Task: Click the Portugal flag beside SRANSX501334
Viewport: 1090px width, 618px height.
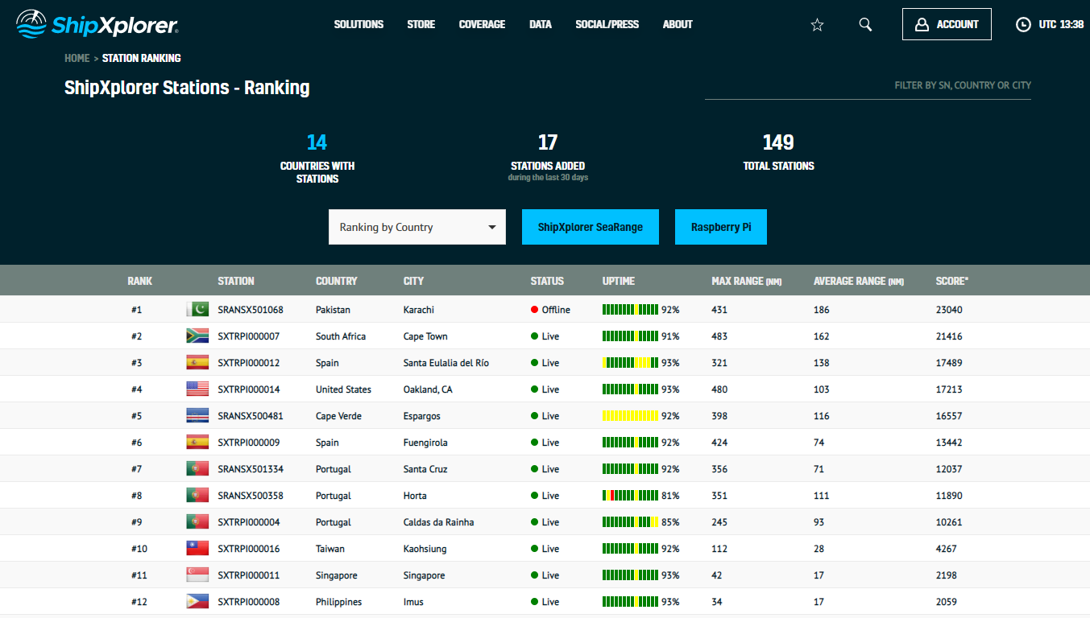Action: [197, 469]
